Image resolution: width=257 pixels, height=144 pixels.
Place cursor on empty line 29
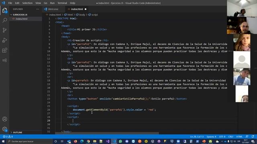[x=146, y=121]
